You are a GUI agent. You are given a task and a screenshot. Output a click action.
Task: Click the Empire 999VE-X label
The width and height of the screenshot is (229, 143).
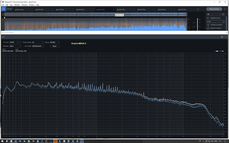[79, 43]
